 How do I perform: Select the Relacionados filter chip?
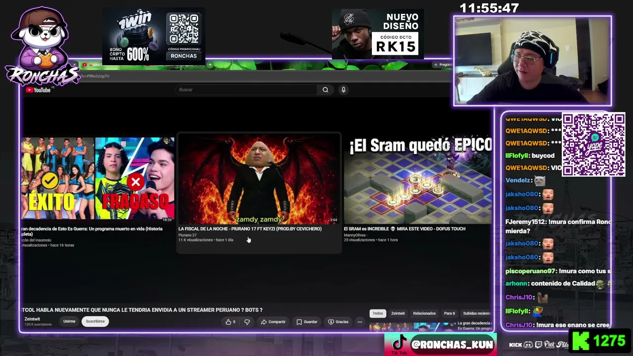(x=424, y=313)
